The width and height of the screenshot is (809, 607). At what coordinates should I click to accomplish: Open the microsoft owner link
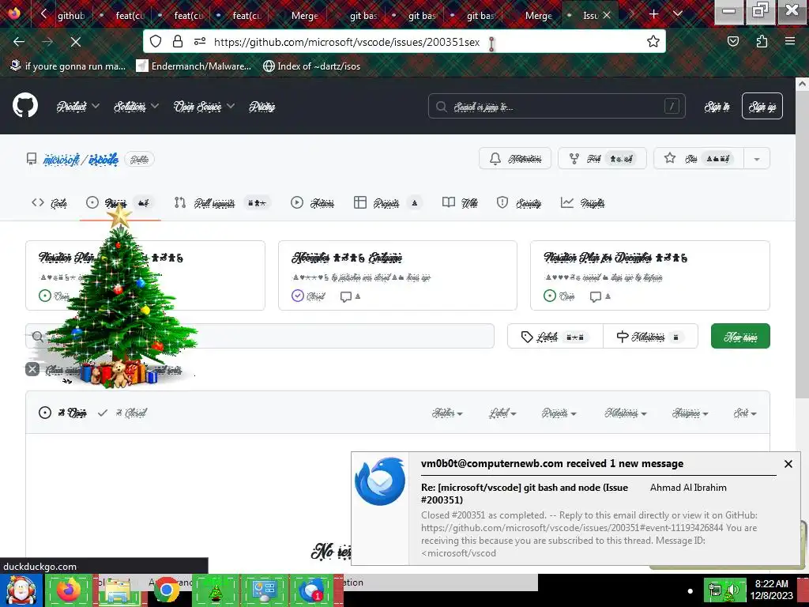click(62, 160)
